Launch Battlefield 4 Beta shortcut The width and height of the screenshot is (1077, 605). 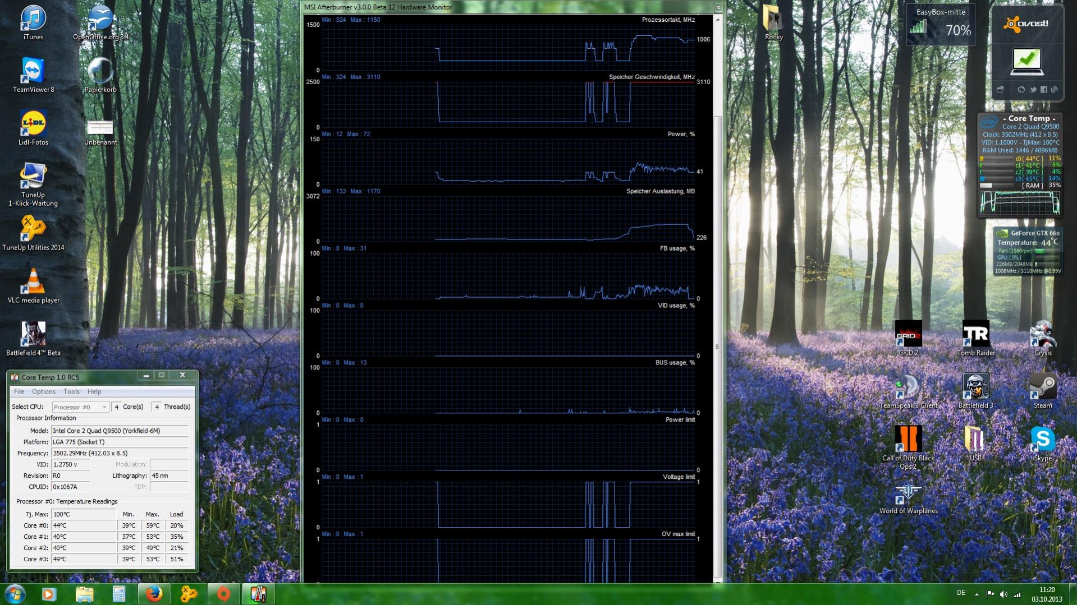click(33, 339)
